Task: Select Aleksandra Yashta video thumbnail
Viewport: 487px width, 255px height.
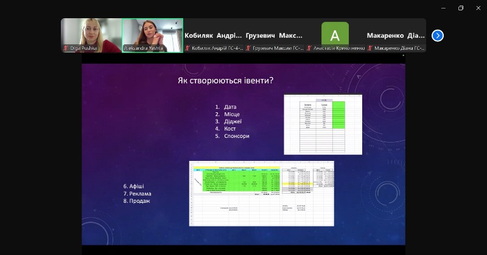Action: 152,35
